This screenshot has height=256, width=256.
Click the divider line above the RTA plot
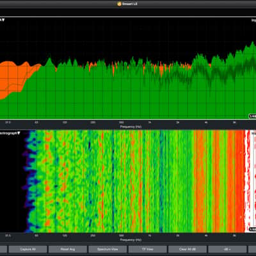(128, 17)
